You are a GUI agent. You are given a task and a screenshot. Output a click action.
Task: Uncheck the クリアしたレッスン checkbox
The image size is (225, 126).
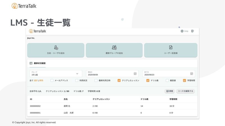click(x=119, y=80)
